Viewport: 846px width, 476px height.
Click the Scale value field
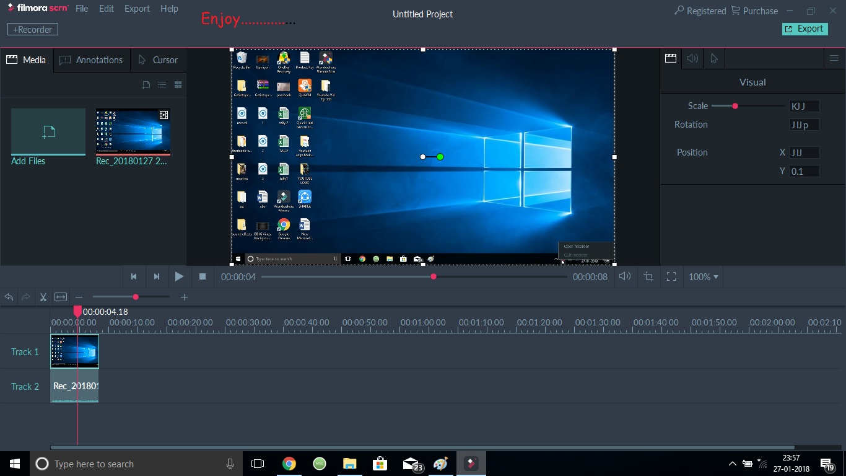[x=804, y=106]
